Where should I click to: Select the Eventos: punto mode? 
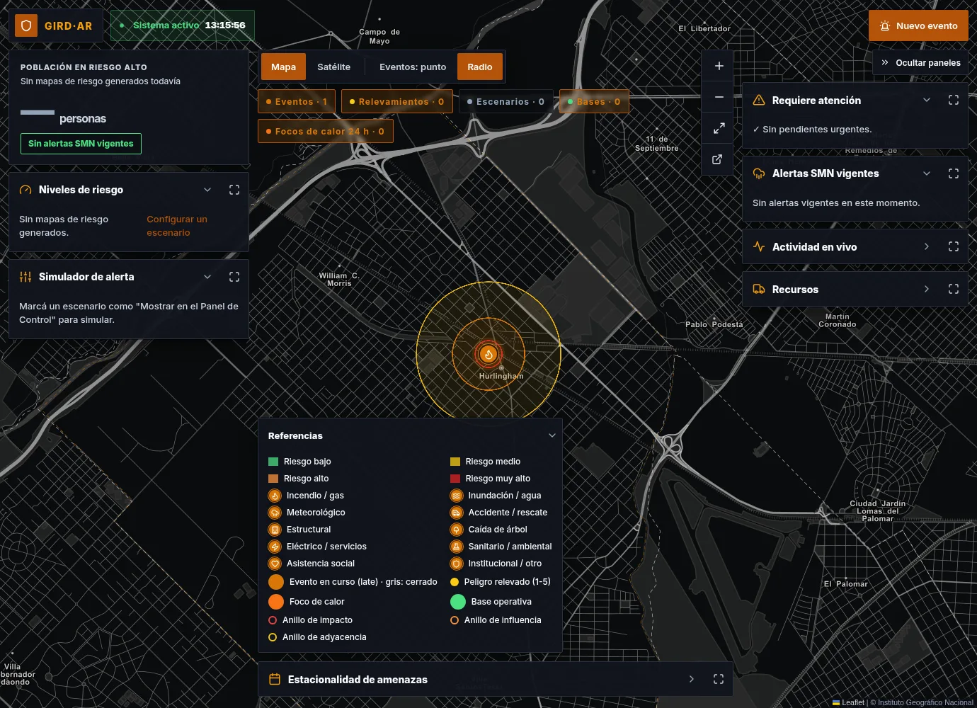coord(413,67)
